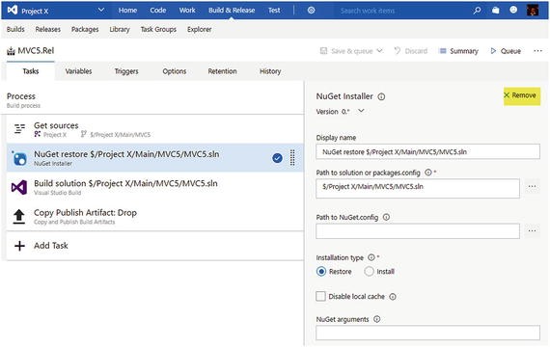
Task: Toggle the NuGet restore task checkmark
Action: coord(277,158)
